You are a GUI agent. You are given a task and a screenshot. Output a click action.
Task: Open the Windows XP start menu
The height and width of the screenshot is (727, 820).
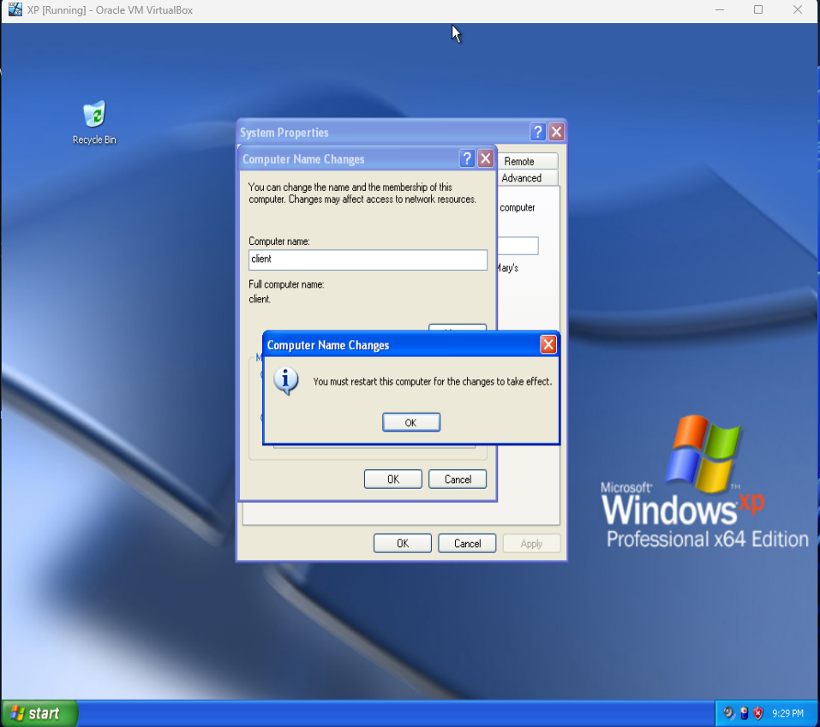click(39, 713)
